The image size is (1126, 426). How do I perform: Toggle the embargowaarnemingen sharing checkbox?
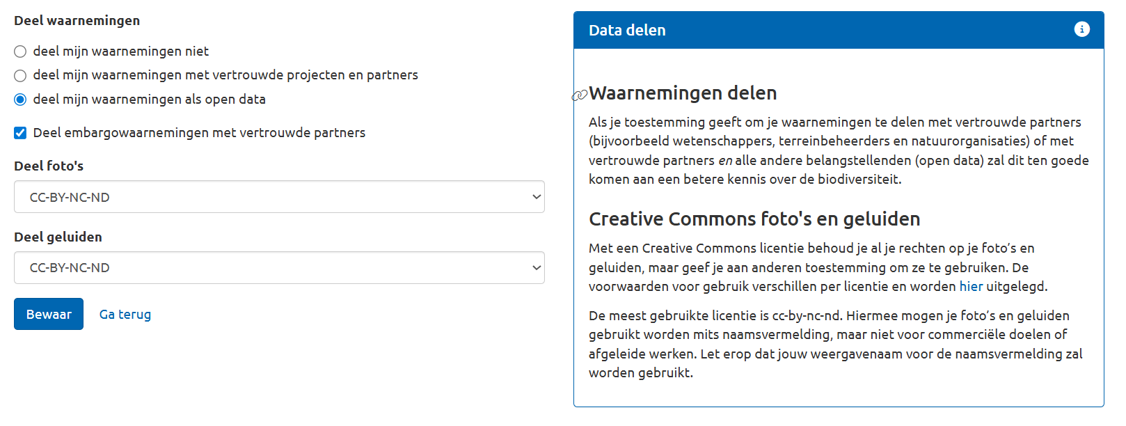(20, 133)
